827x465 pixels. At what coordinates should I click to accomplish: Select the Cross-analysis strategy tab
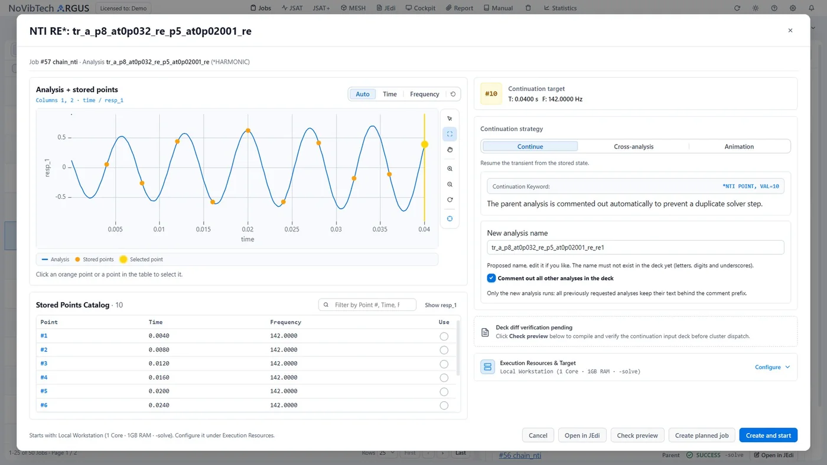(x=633, y=146)
